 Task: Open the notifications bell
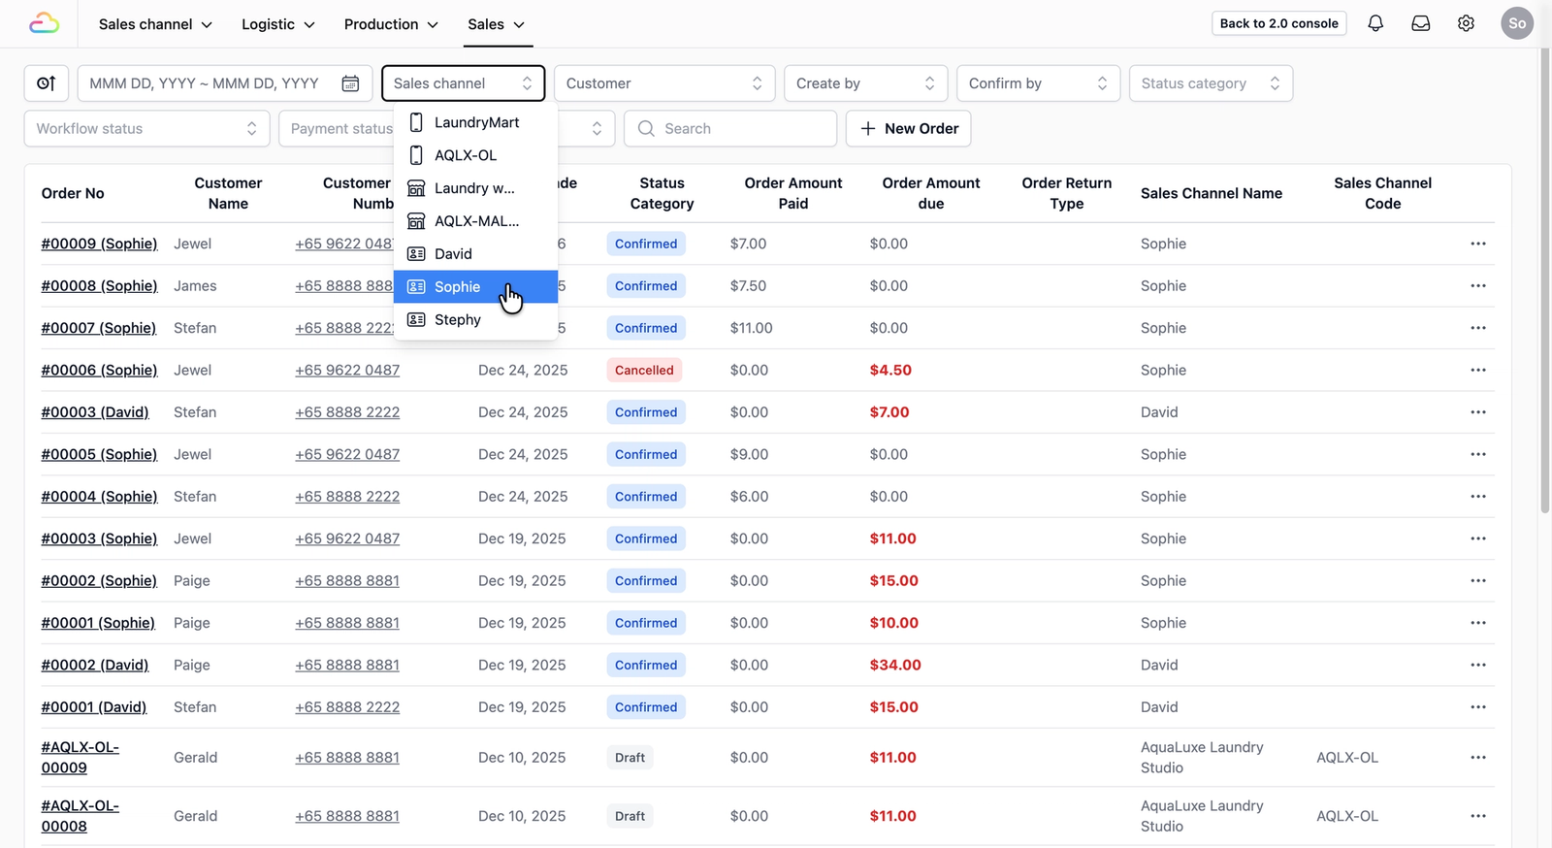coord(1375,23)
